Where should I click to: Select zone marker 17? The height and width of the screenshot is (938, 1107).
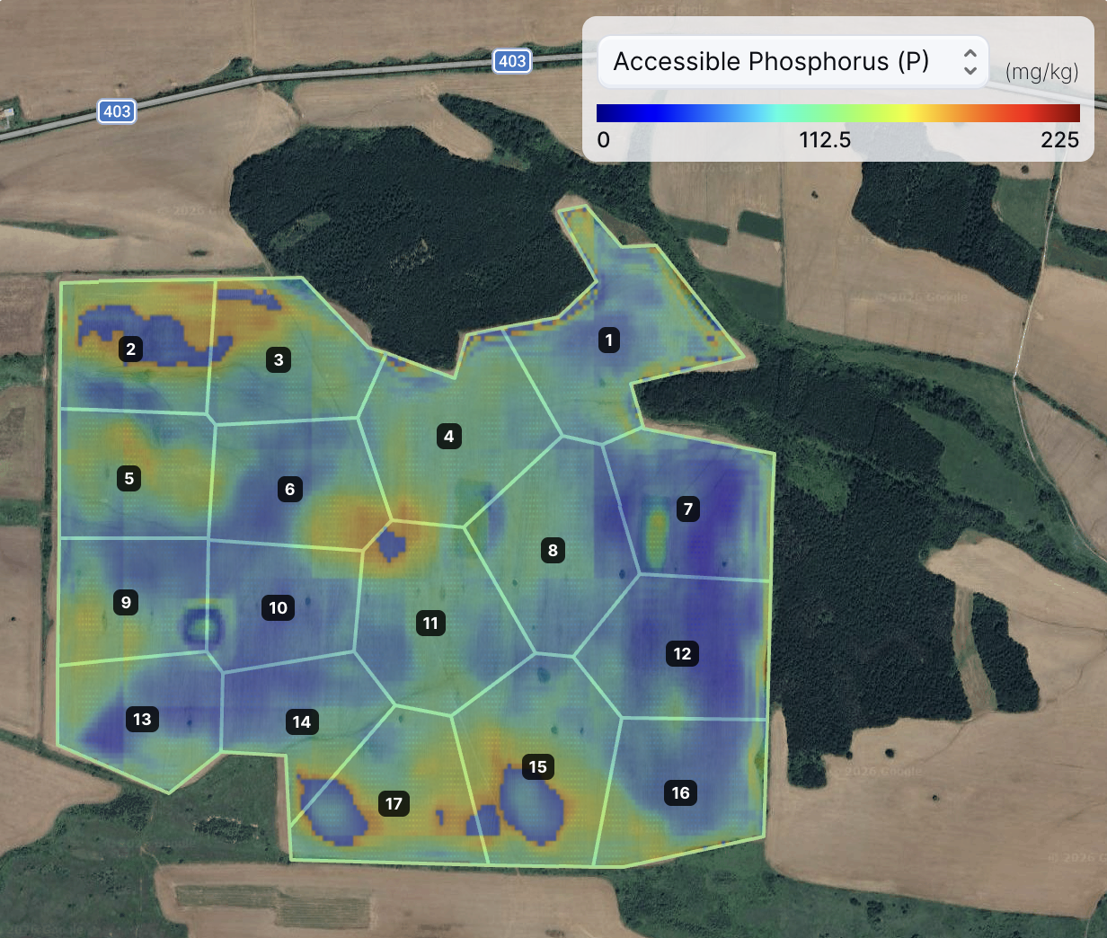tap(394, 804)
